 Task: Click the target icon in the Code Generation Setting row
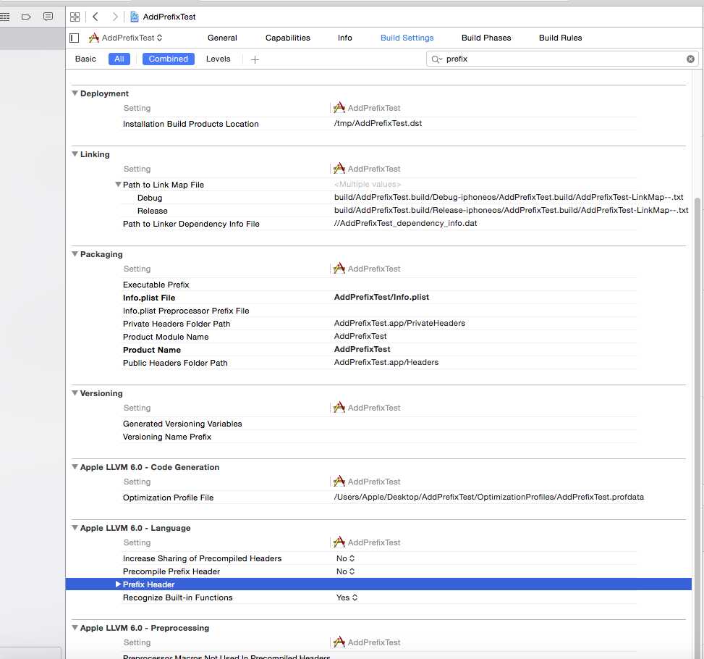click(339, 481)
